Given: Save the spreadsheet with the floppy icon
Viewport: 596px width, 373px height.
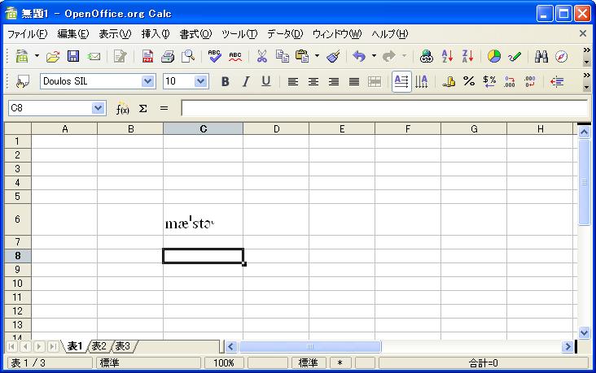Looking at the screenshot, I should [x=73, y=57].
